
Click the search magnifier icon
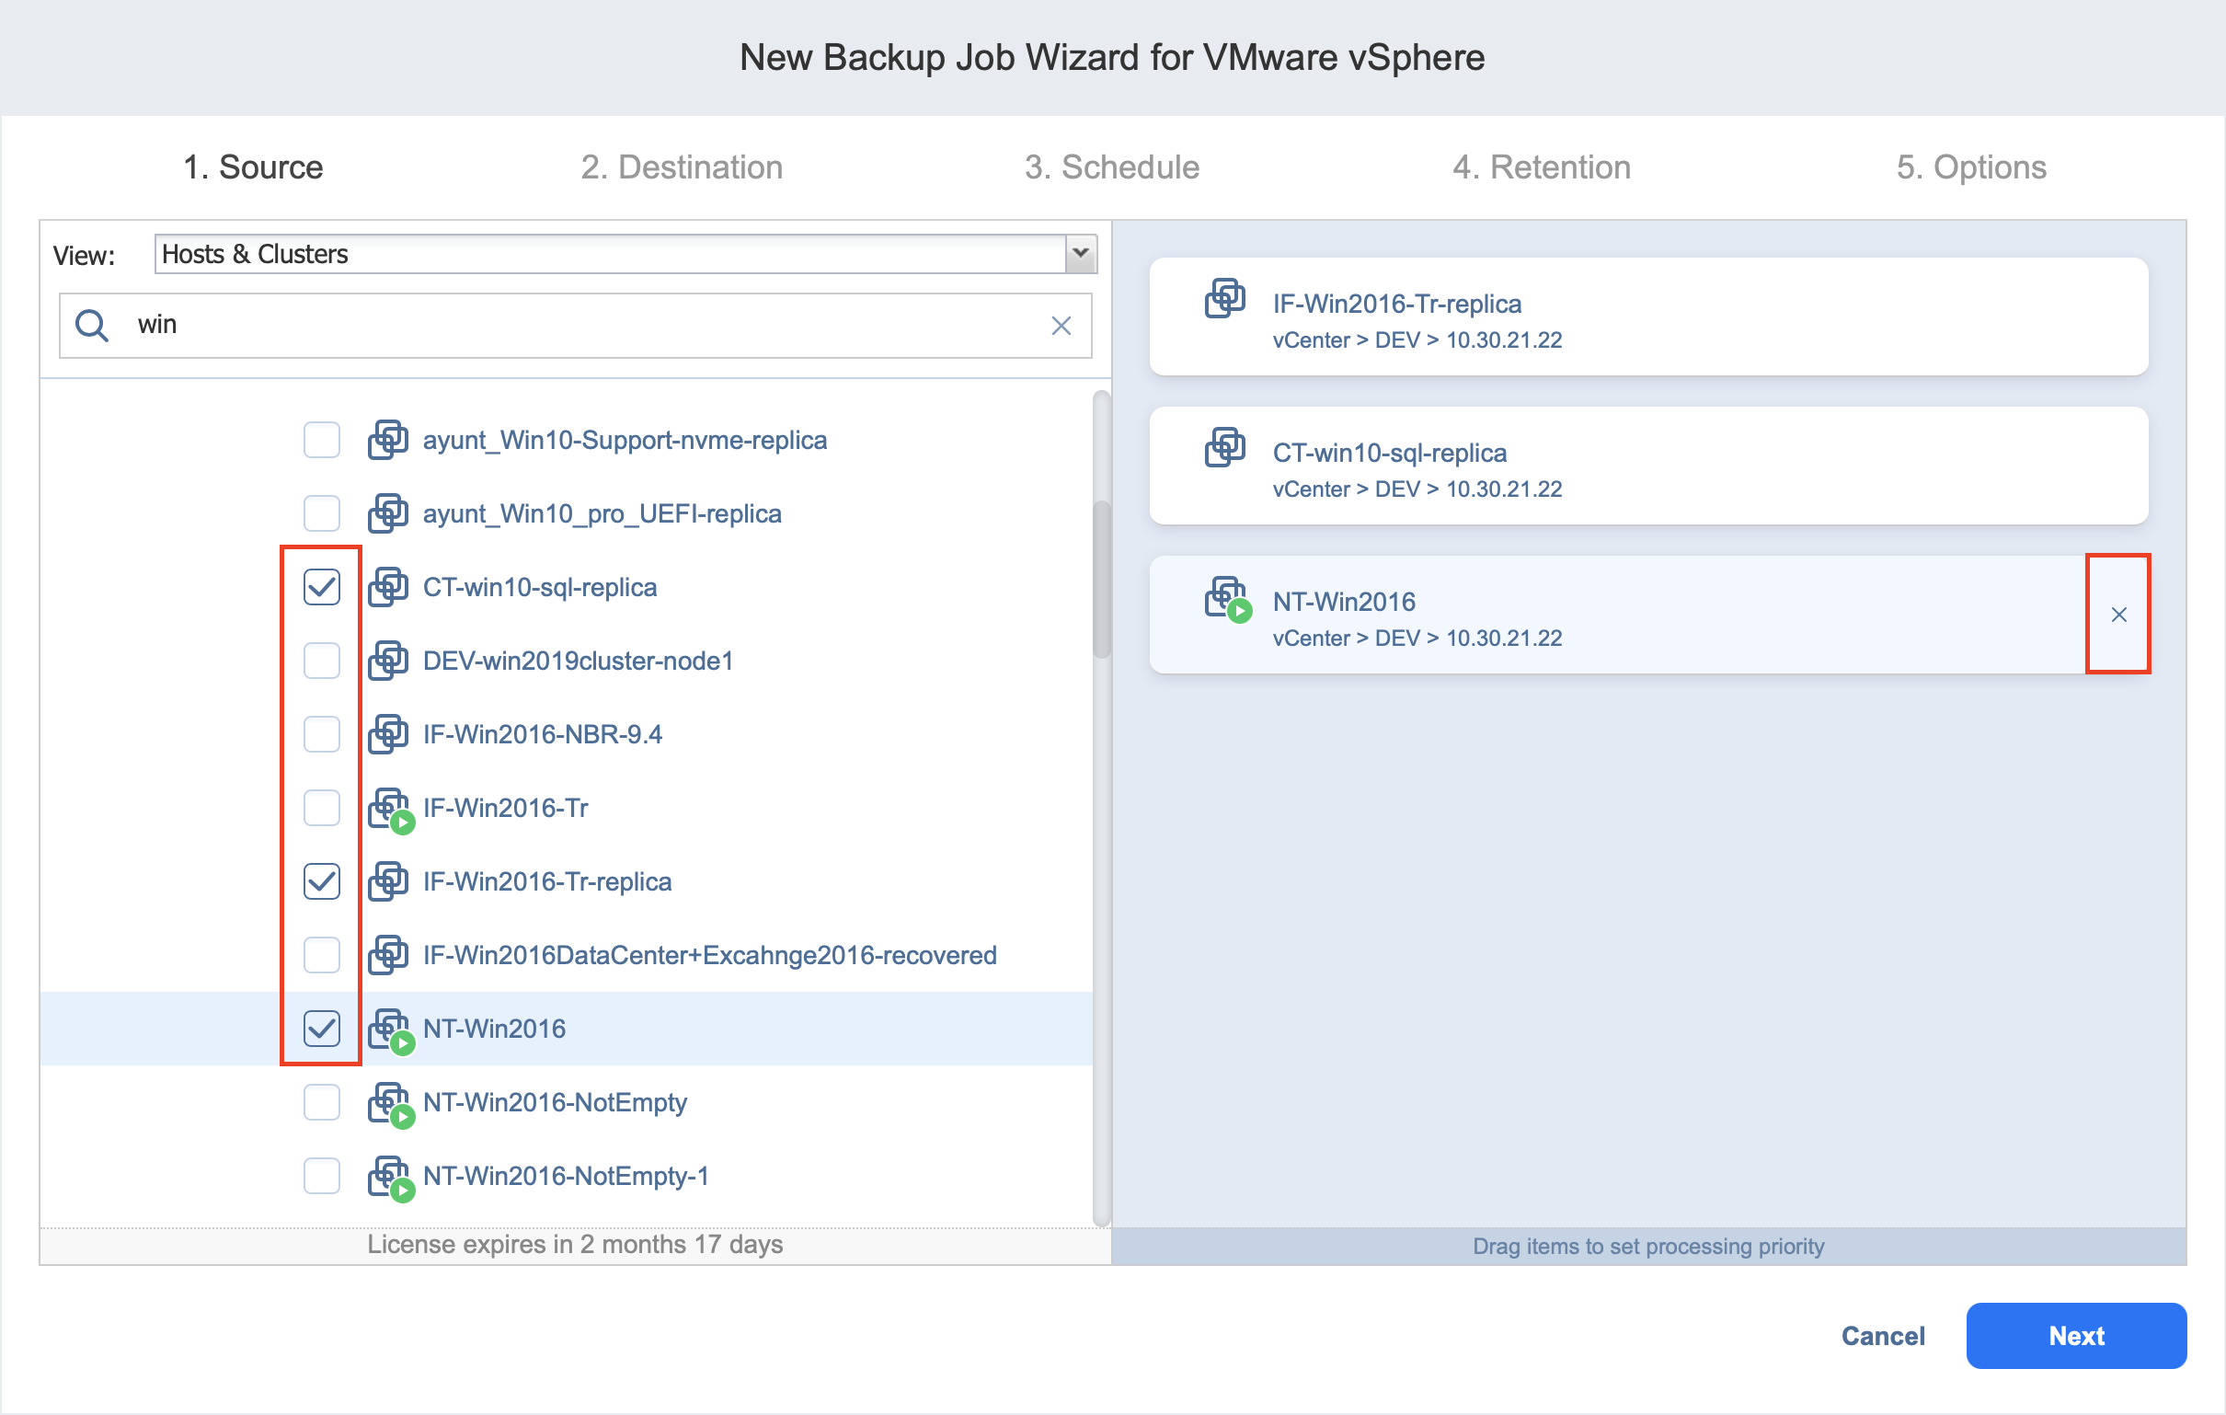point(91,326)
